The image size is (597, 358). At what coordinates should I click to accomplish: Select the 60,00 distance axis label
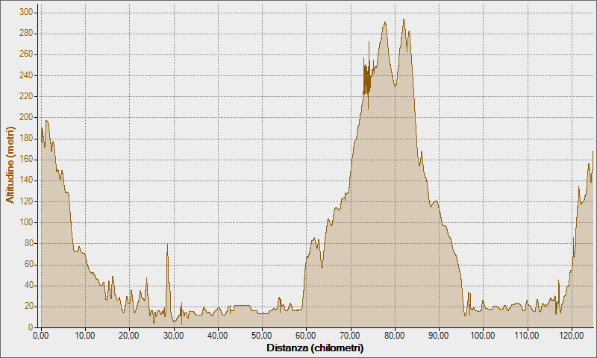click(x=306, y=336)
